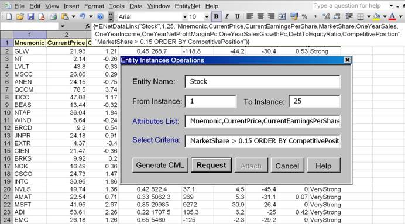The image size is (405, 224).
Task: Open the Help menu
Action: coord(212,6)
